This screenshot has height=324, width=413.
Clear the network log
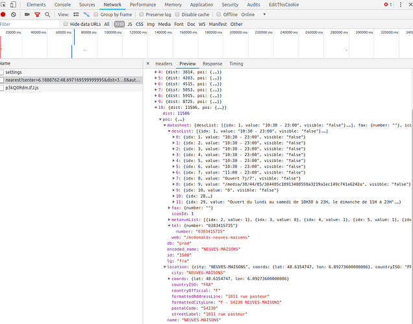pyautogui.click(x=14, y=14)
